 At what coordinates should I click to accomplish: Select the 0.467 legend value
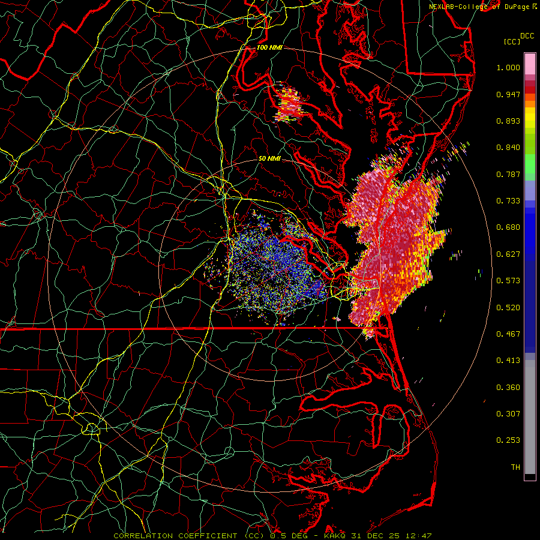point(508,334)
